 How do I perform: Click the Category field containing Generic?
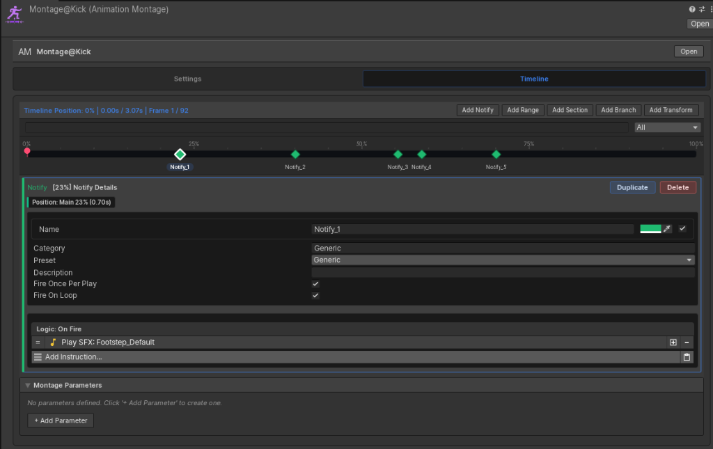(503, 248)
